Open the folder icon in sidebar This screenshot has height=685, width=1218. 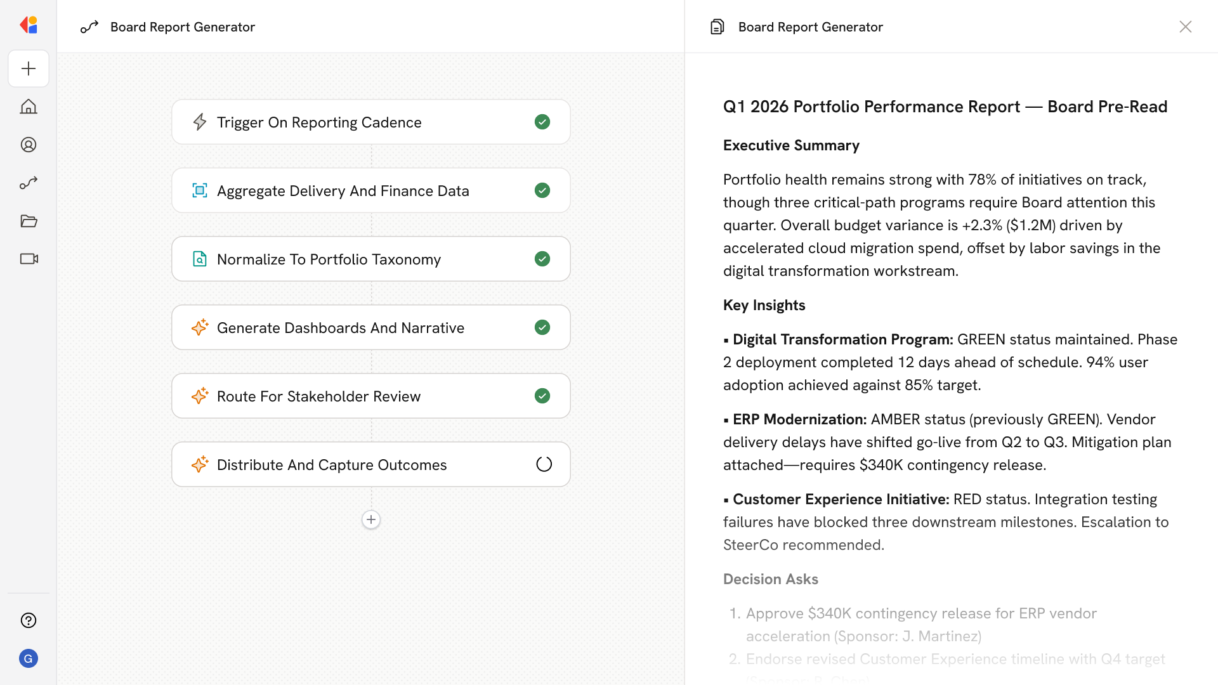(29, 221)
